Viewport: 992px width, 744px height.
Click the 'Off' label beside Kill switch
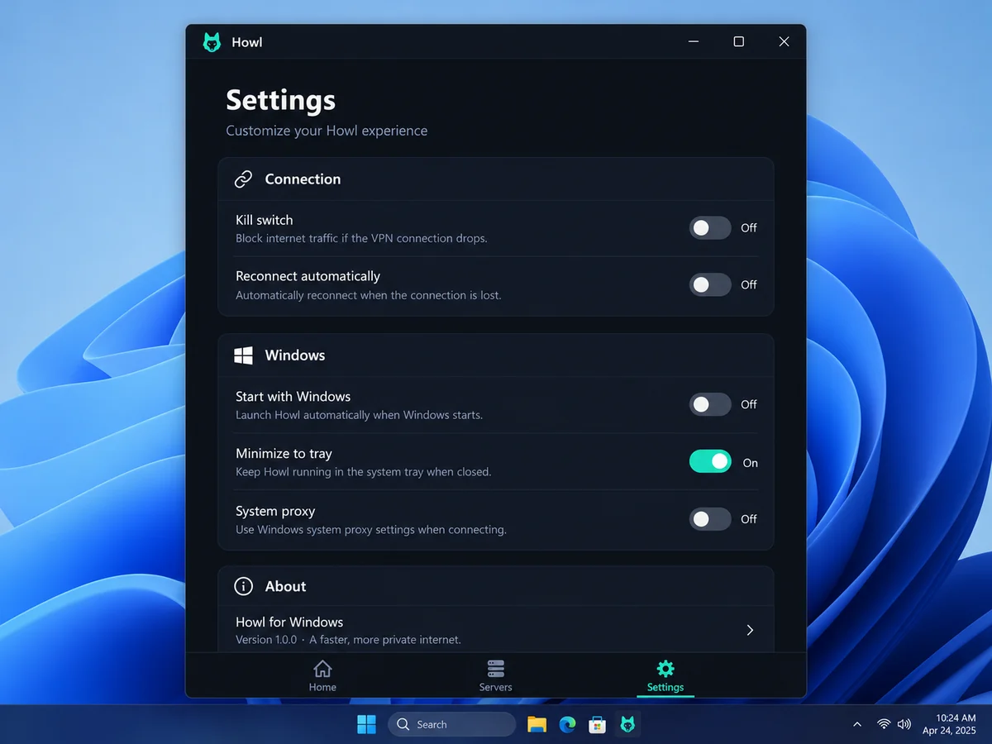(x=749, y=227)
